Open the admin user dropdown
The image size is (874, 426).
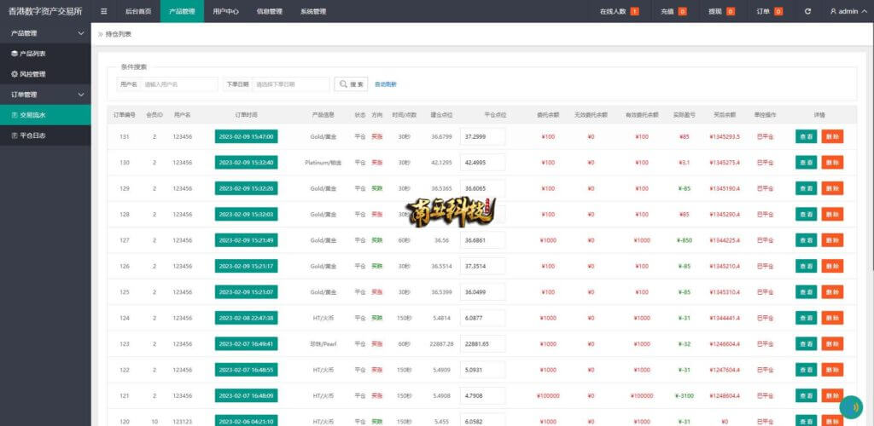pos(848,11)
